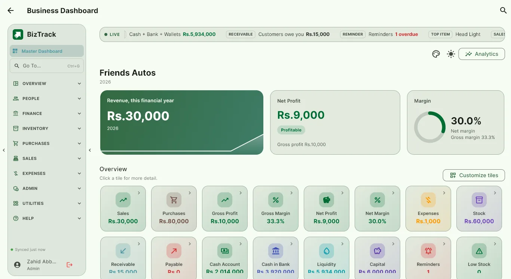The height and width of the screenshot is (279, 511).
Task: Open the Capital tile icon
Action: pyautogui.click(x=377, y=251)
